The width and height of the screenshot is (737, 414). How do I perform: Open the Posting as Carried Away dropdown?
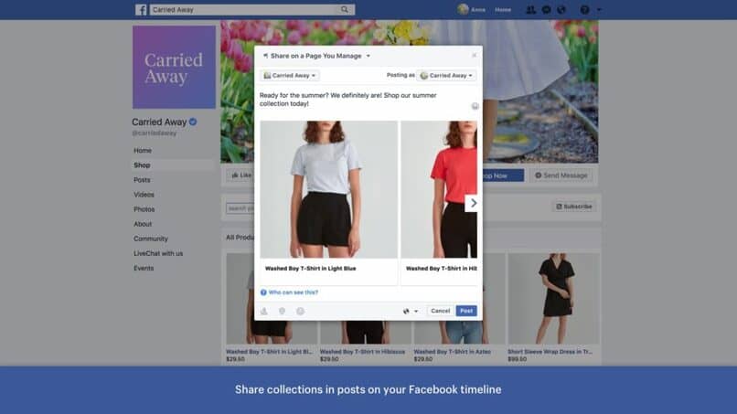click(x=446, y=75)
